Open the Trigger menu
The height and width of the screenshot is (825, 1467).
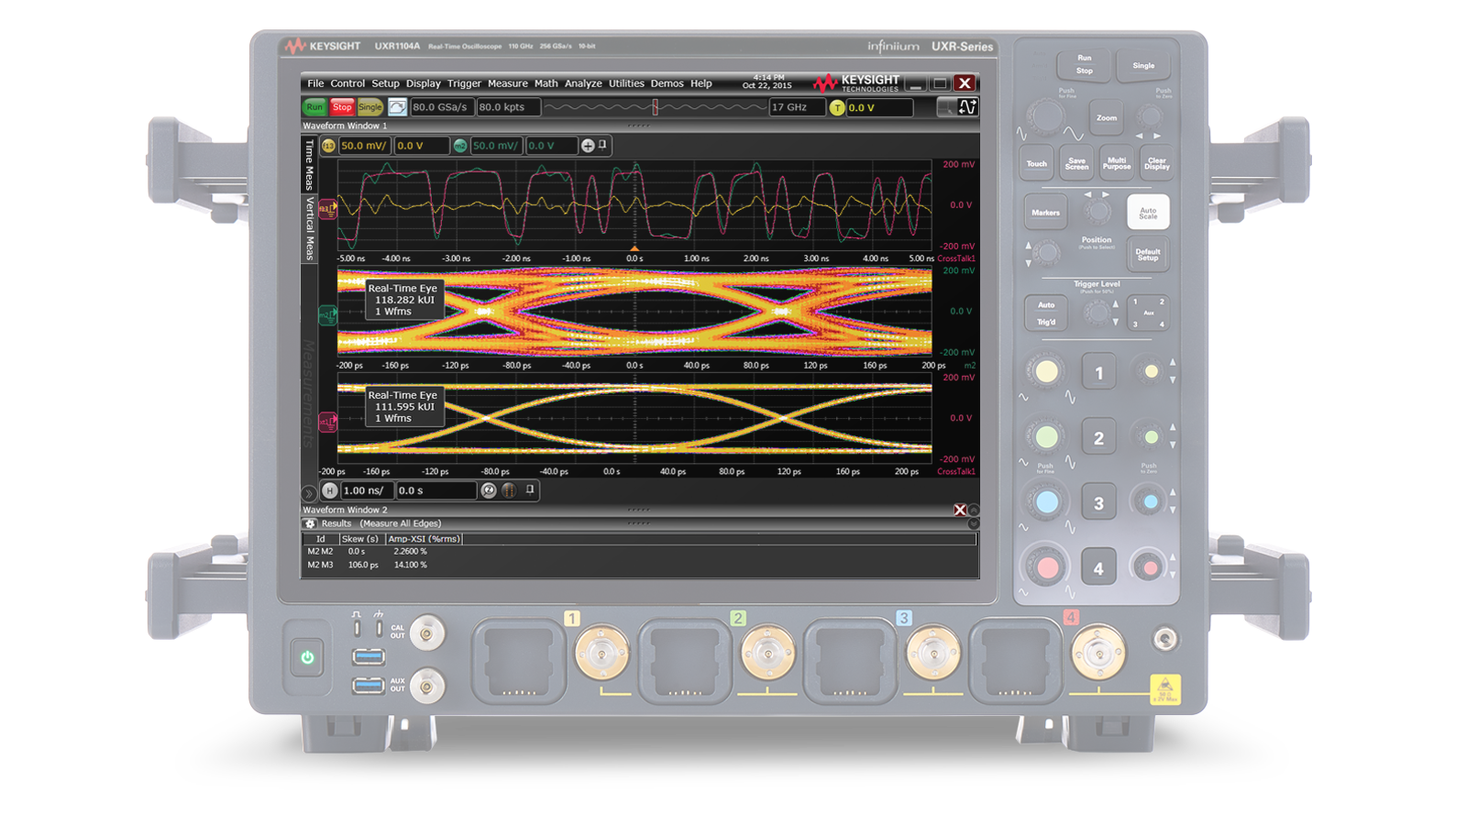[x=464, y=83]
